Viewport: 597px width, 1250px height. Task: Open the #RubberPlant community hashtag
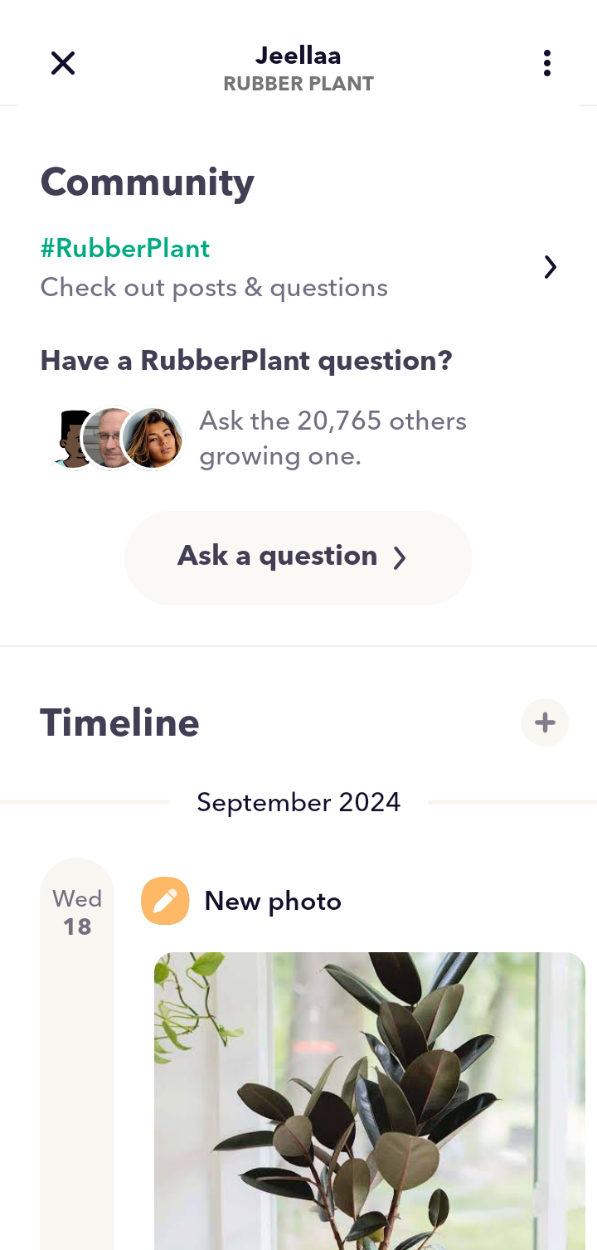(125, 248)
